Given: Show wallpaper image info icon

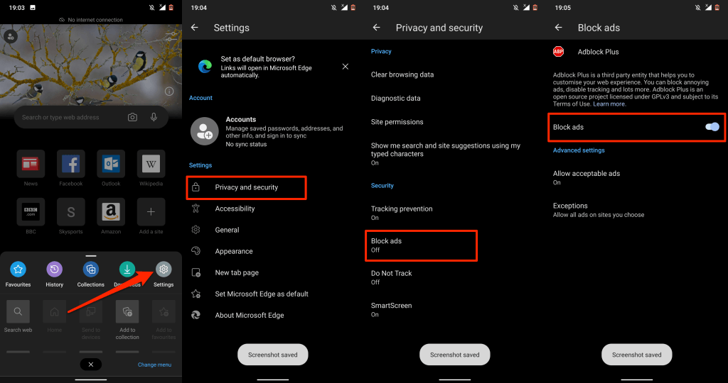Looking at the screenshot, I should pos(169,91).
